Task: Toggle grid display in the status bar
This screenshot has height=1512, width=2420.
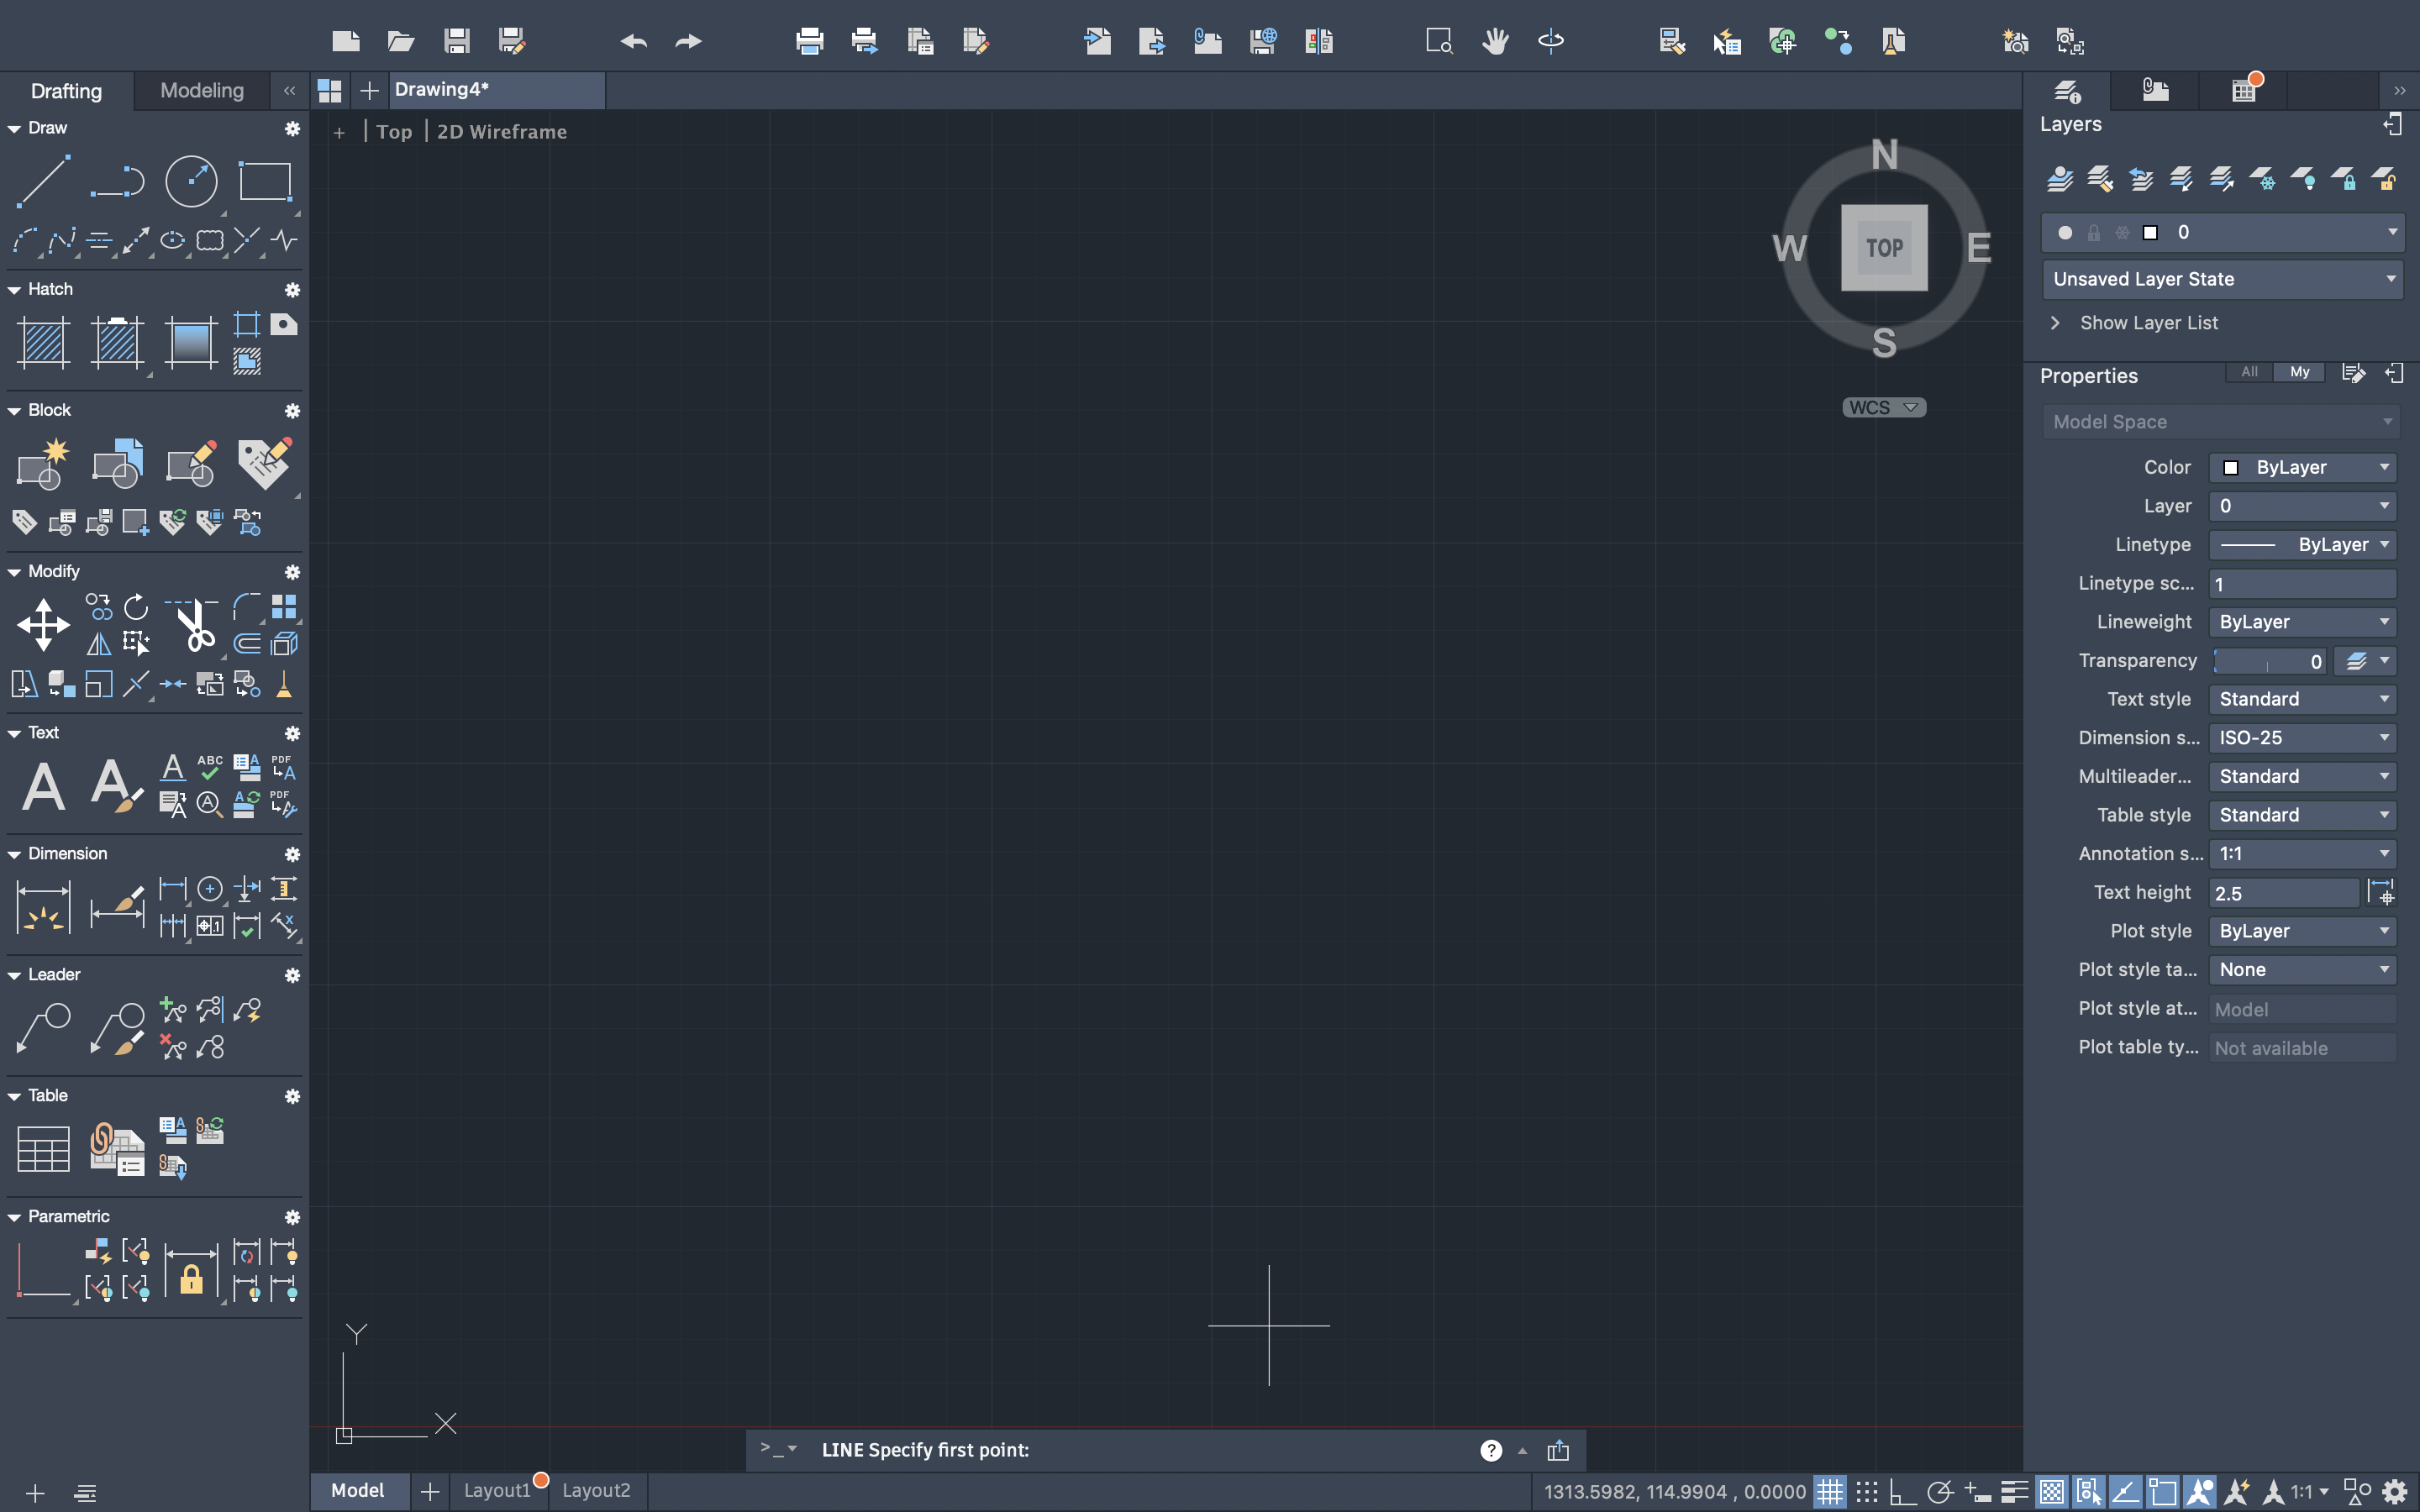Action: (x=1831, y=1490)
